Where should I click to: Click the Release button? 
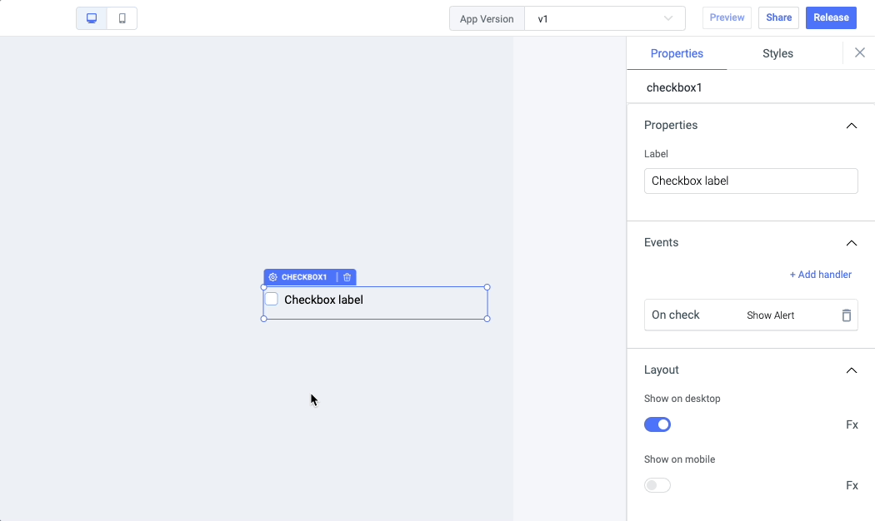pos(830,17)
